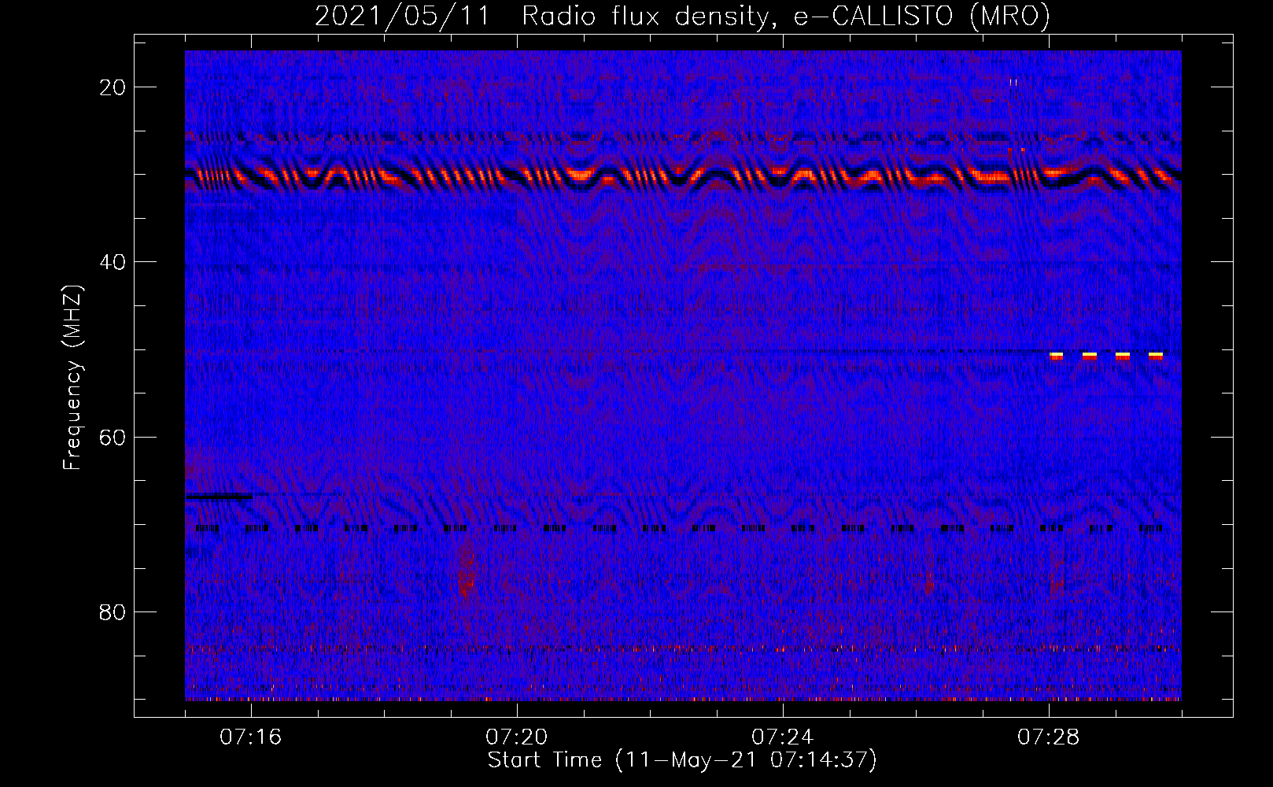The height and width of the screenshot is (787, 1273).
Task: Click the 07:28 time tick label
Action: tap(1049, 737)
